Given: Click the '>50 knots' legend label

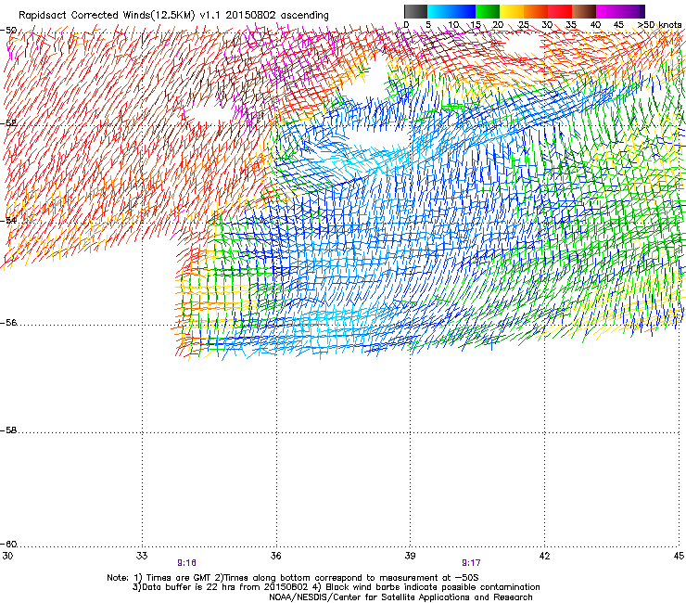Looking at the screenshot, I should (x=659, y=25).
